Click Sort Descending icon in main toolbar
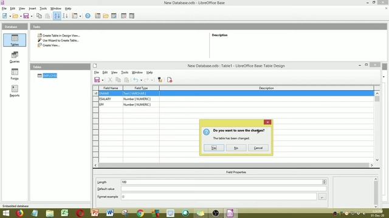 (x=65, y=16)
